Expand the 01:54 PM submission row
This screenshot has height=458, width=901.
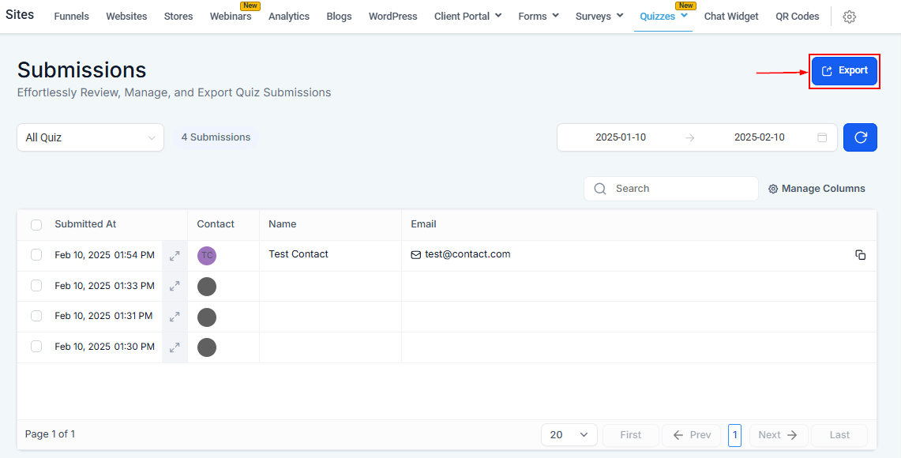coord(175,256)
